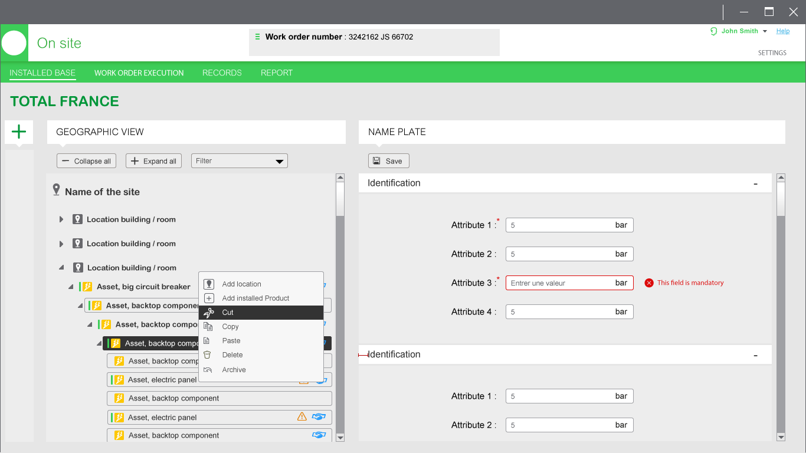Save the name plate with the Save button
This screenshot has width=806, height=453.
(x=388, y=161)
